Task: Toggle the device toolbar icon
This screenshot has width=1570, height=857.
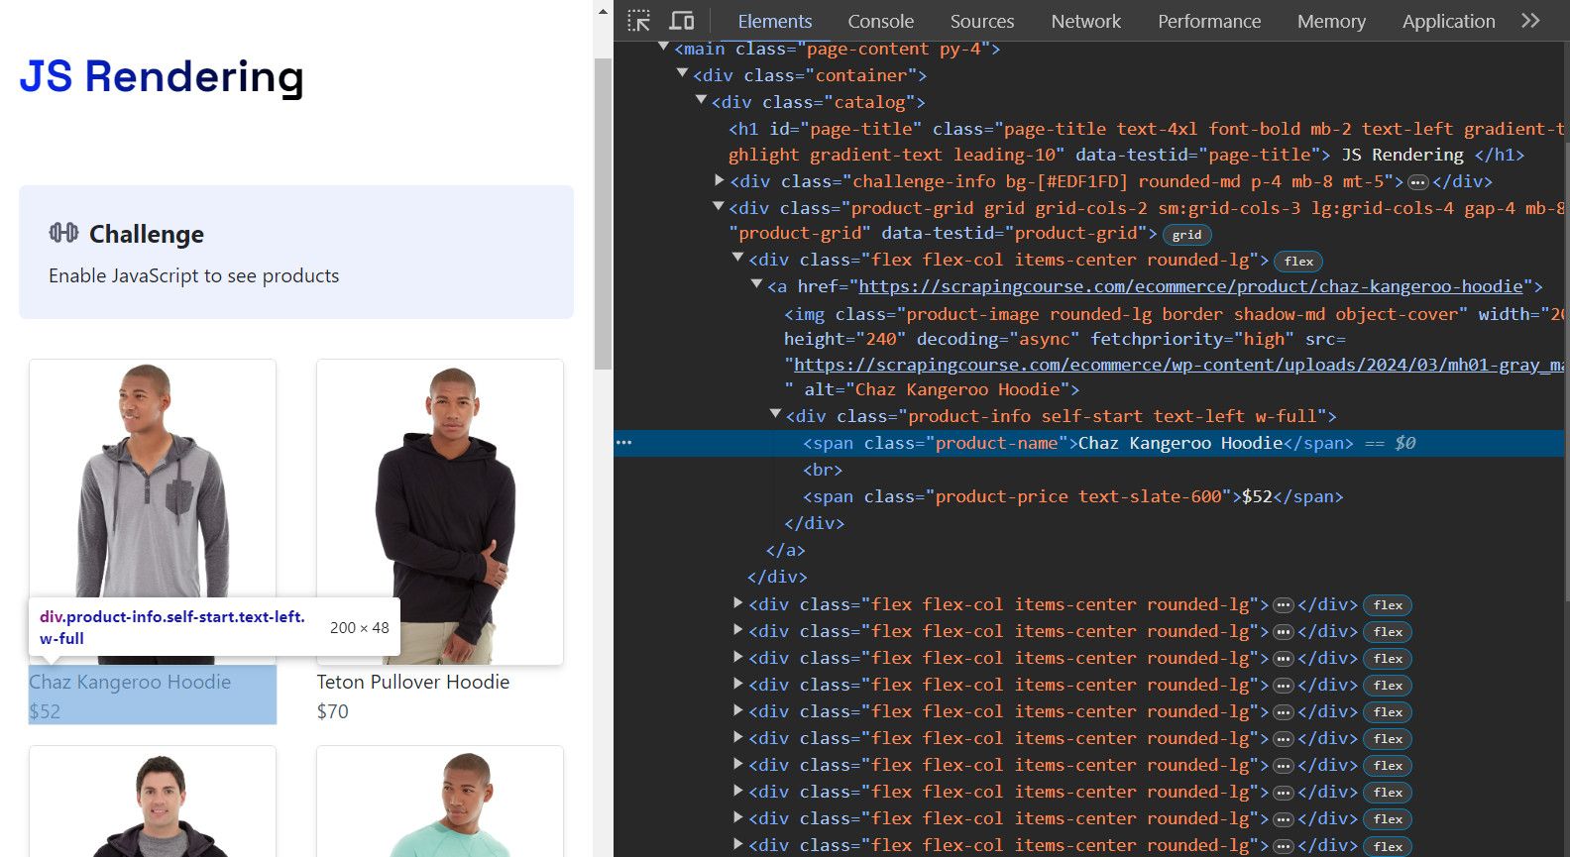Action: click(682, 21)
